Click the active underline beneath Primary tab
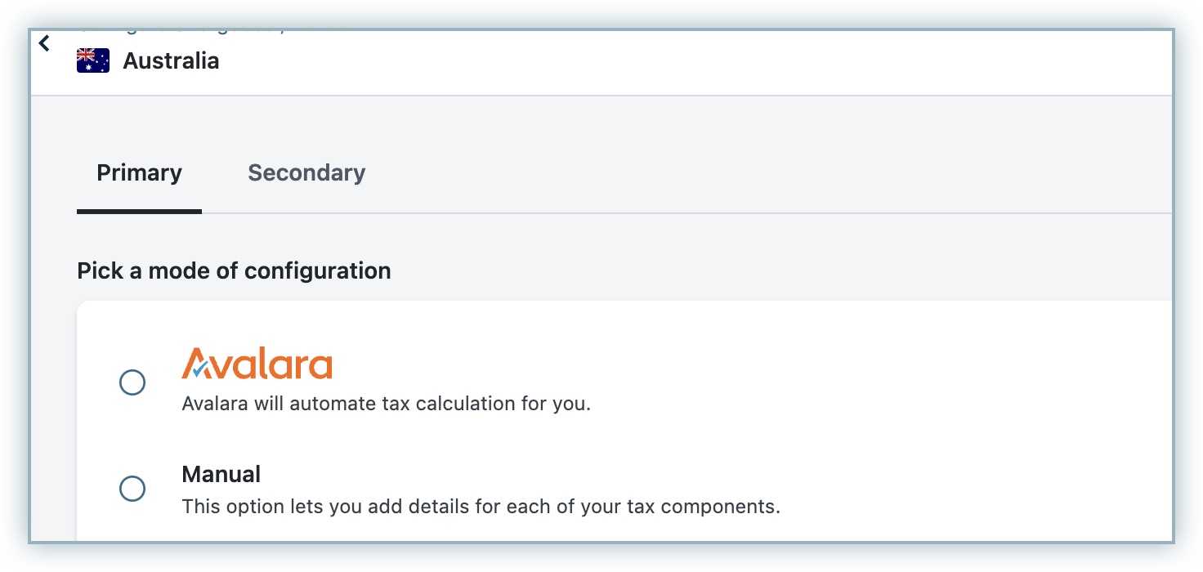This screenshot has height=572, width=1203. click(139, 211)
